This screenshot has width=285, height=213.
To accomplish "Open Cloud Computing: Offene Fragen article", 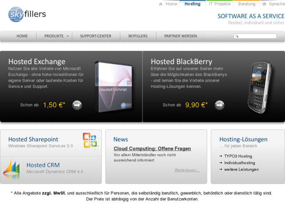I will (152, 149).
